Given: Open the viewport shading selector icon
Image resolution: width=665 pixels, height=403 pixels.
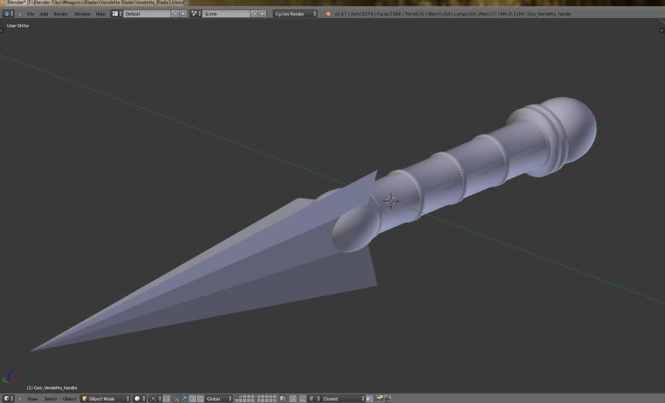Looking at the screenshot, I should 139,399.
